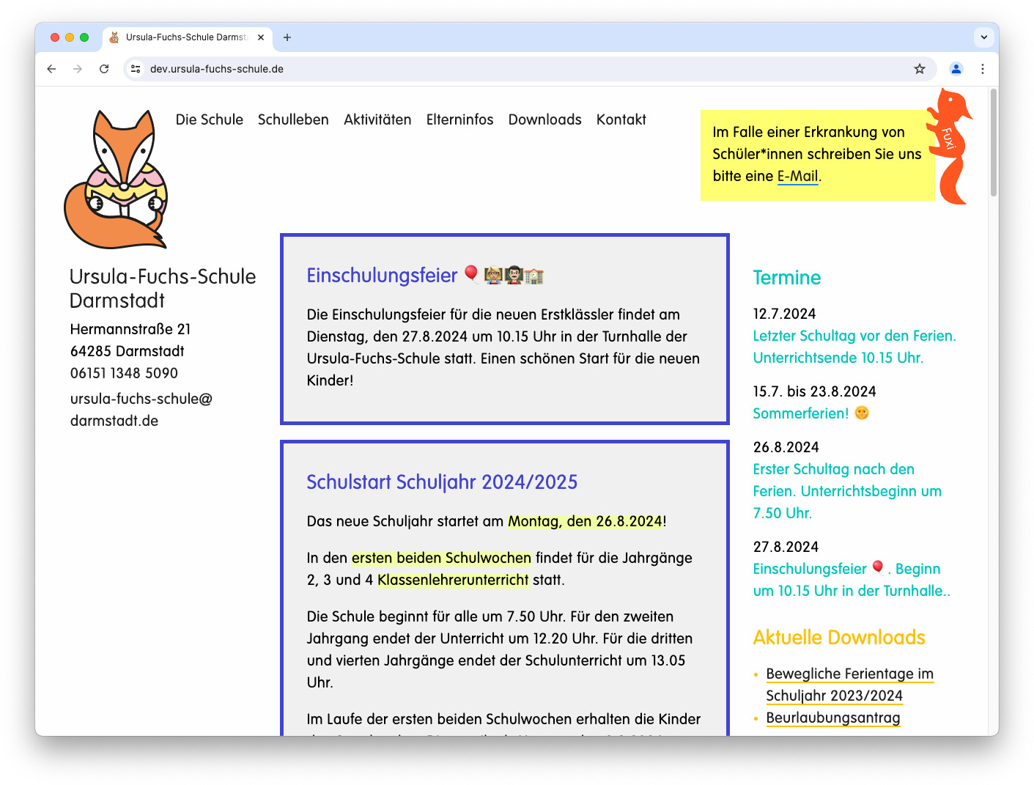Screen dimensions: 1034x785
Task: View site information icon in address bar
Action: pos(136,69)
